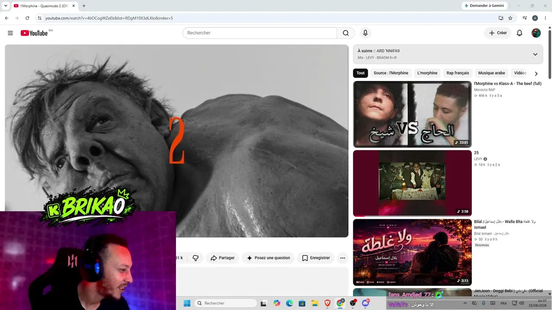Show hidden system tray icons
Image resolution: width=552 pixels, height=310 pixels.
pyautogui.click(x=465, y=304)
